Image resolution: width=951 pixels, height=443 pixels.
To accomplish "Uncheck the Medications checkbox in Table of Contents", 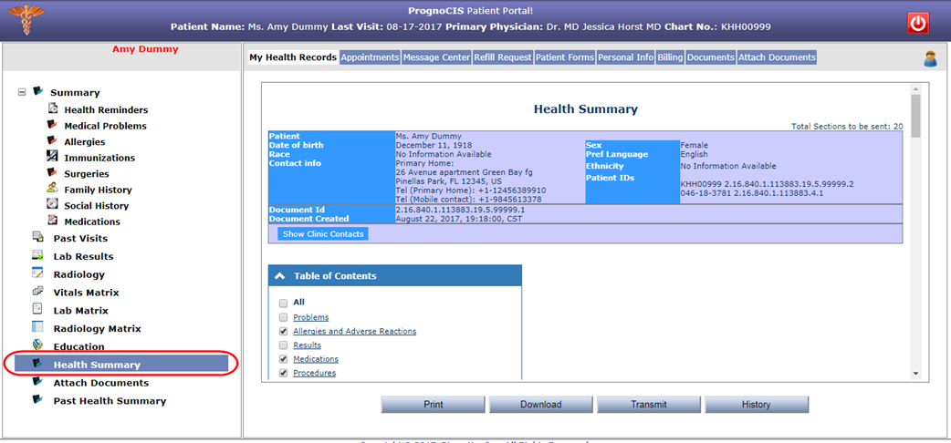I will [283, 359].
